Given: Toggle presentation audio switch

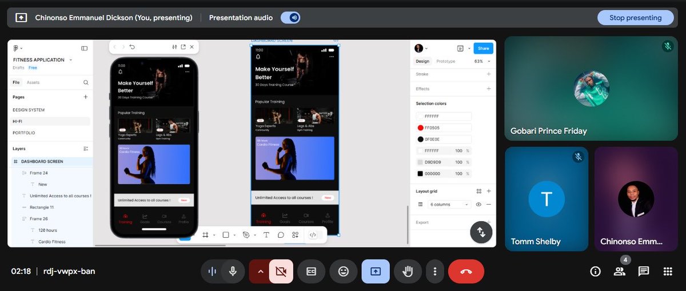Looking at the screenshot, I should [290, 18].
